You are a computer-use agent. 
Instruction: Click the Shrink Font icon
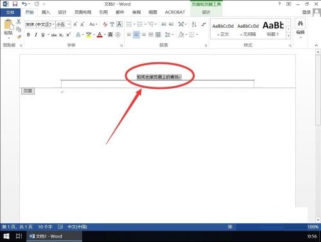pos(82,24)
